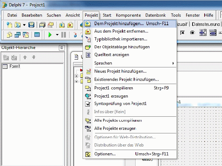
Task: Click 'Syntaxprüfung von Project1' menu item
Action: [120, 104]
